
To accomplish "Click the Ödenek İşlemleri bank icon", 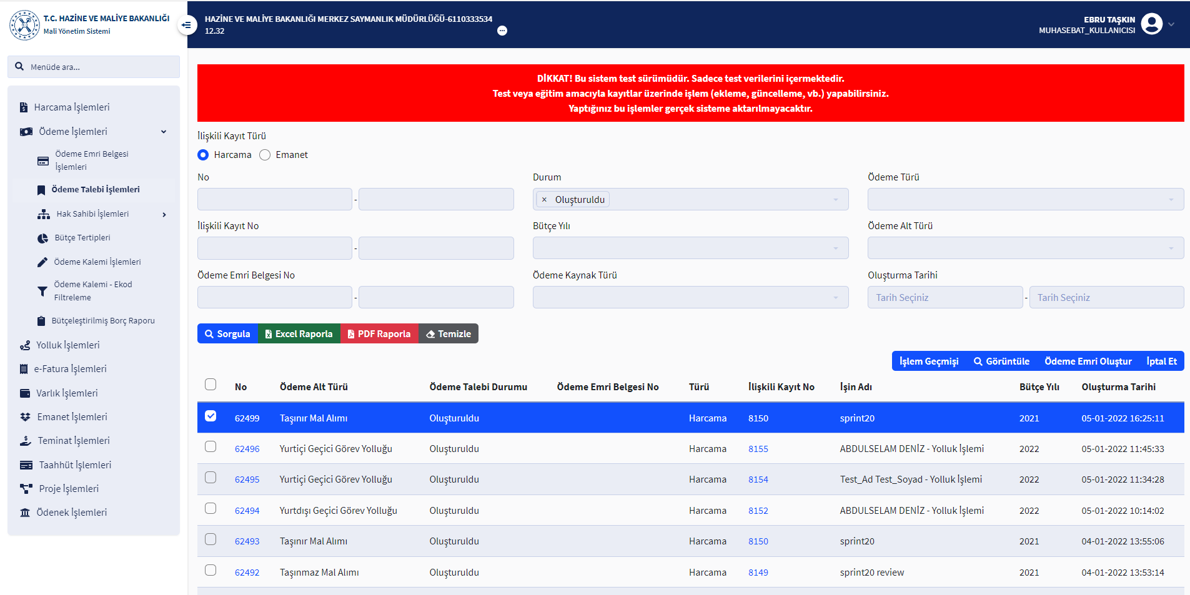I will [x=25, y=513].
